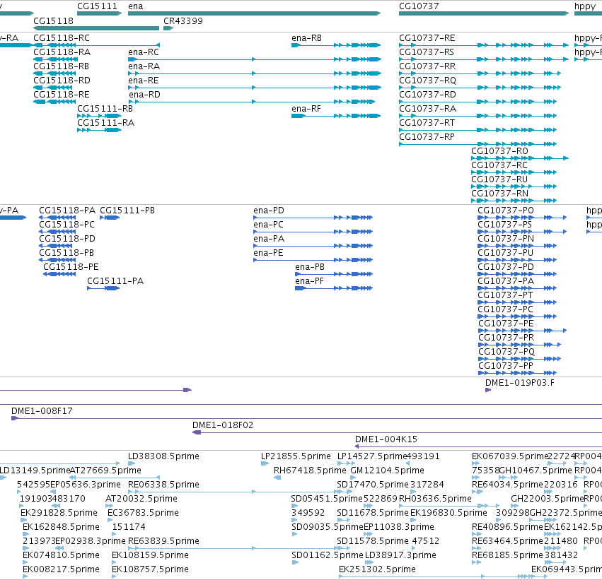
Task: Open protein ena-PF
Action: coord(309,280)
